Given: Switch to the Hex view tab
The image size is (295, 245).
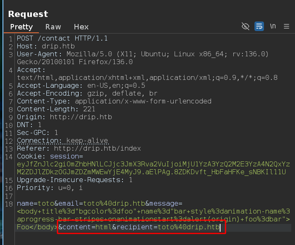Looking at the screenshot, I should tap(81, 26).
